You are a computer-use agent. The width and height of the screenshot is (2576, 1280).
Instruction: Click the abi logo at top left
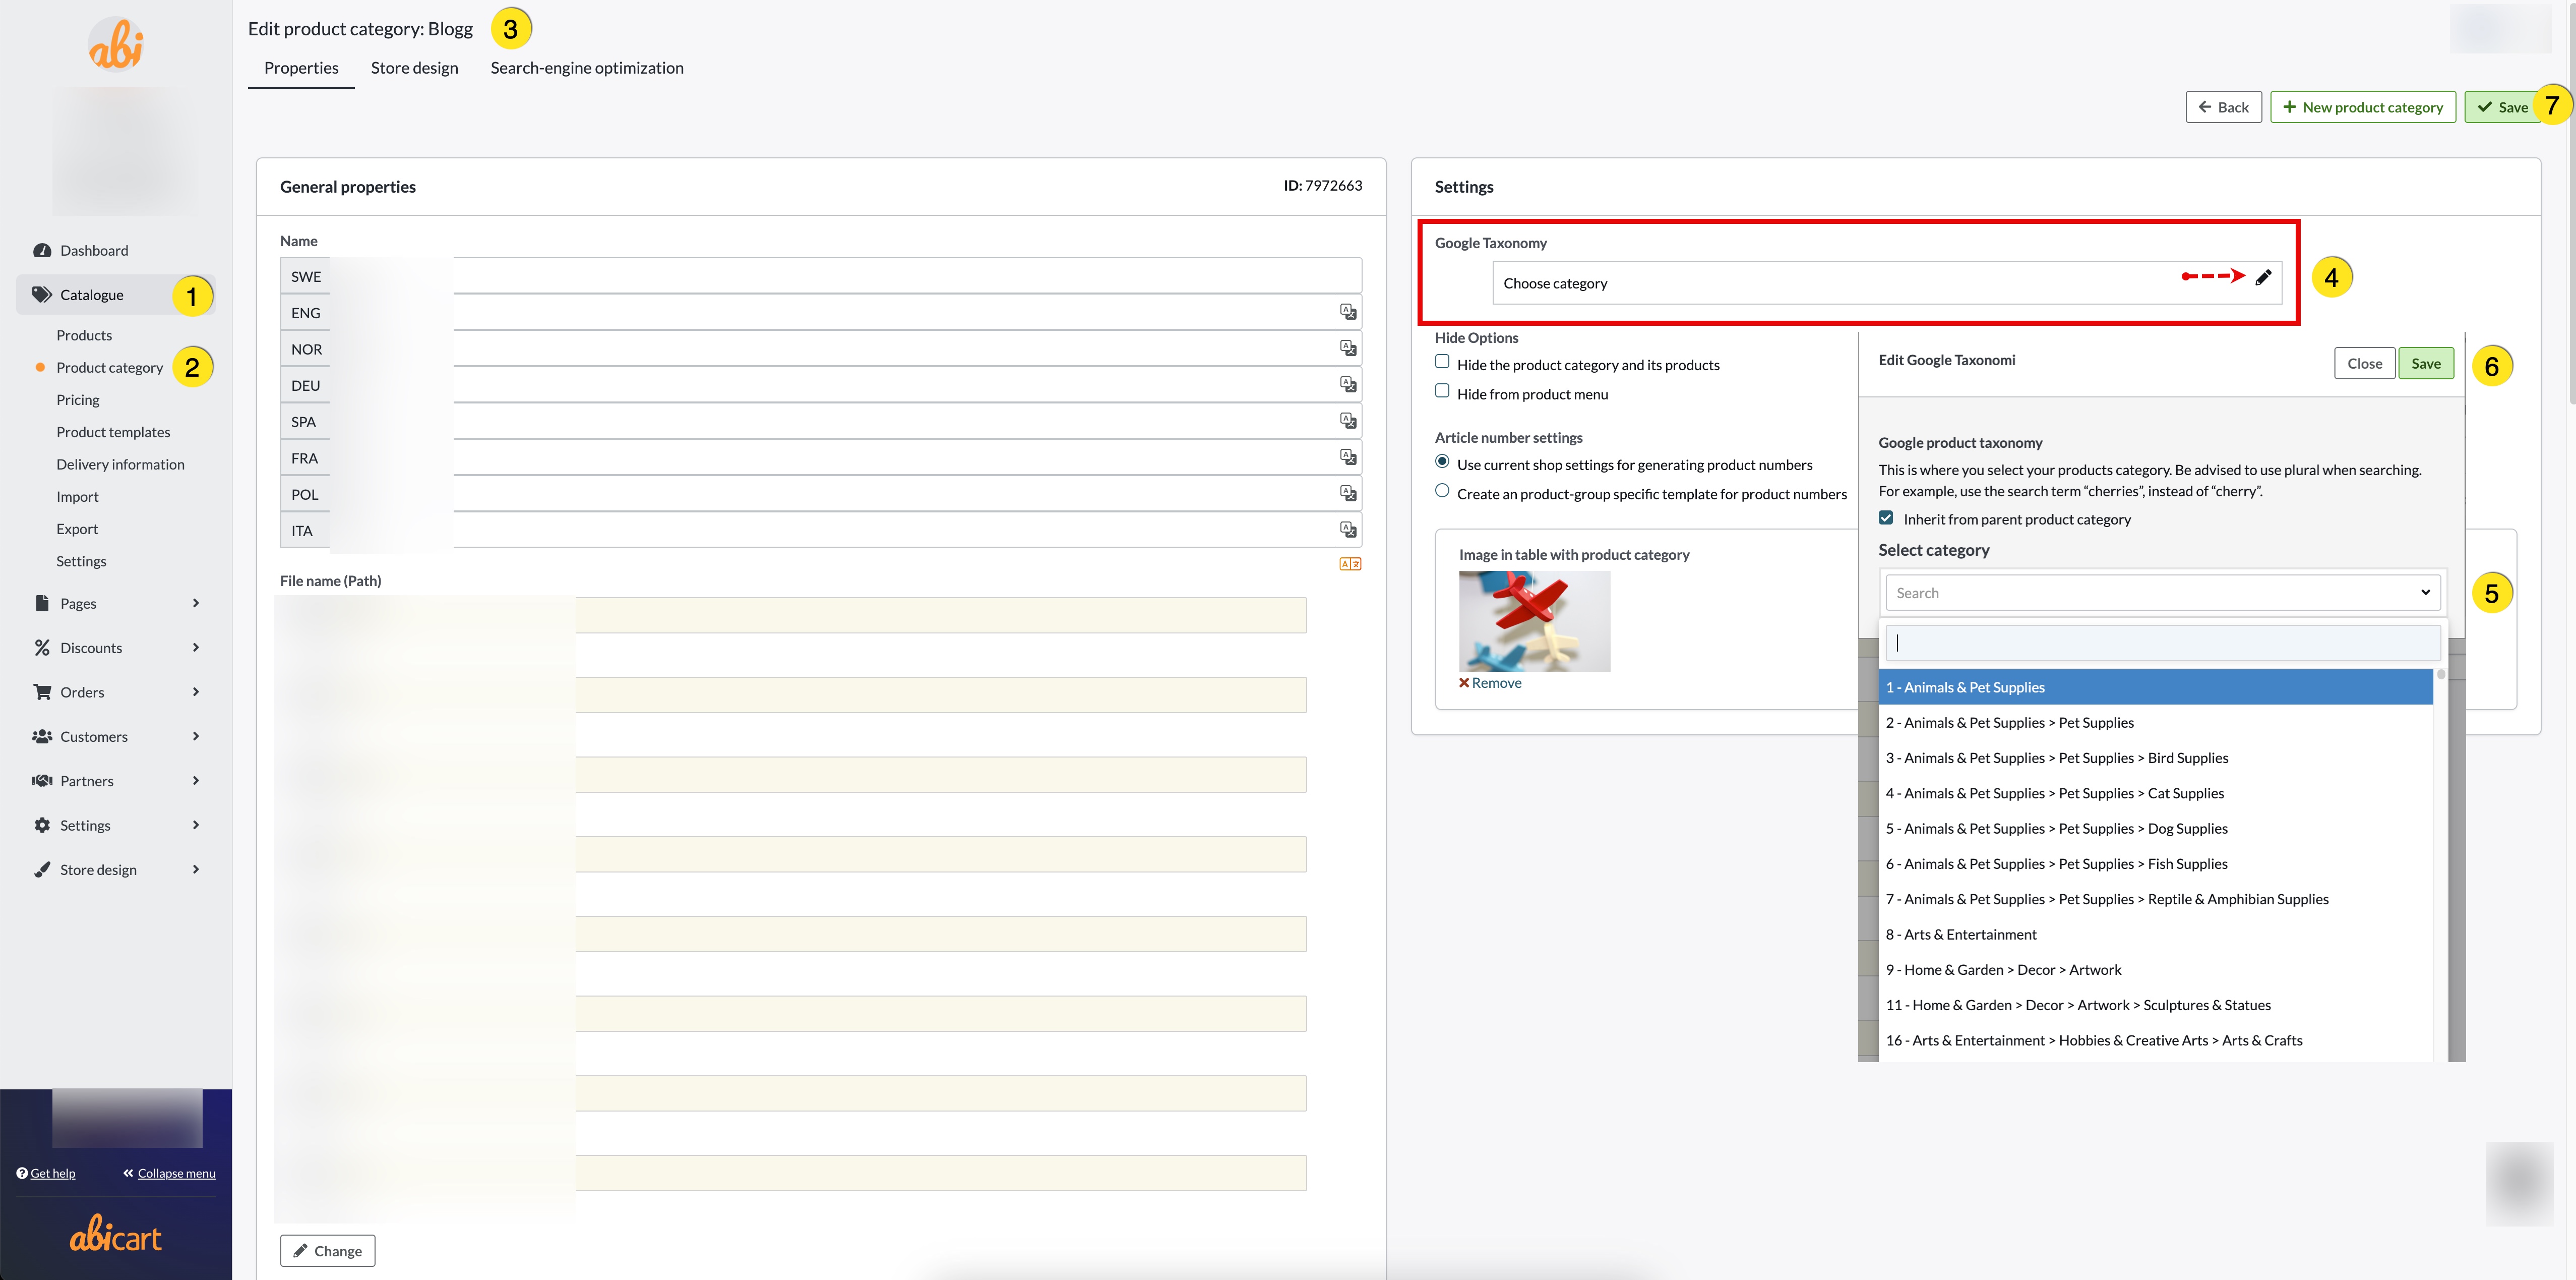(x=116, y=45)
